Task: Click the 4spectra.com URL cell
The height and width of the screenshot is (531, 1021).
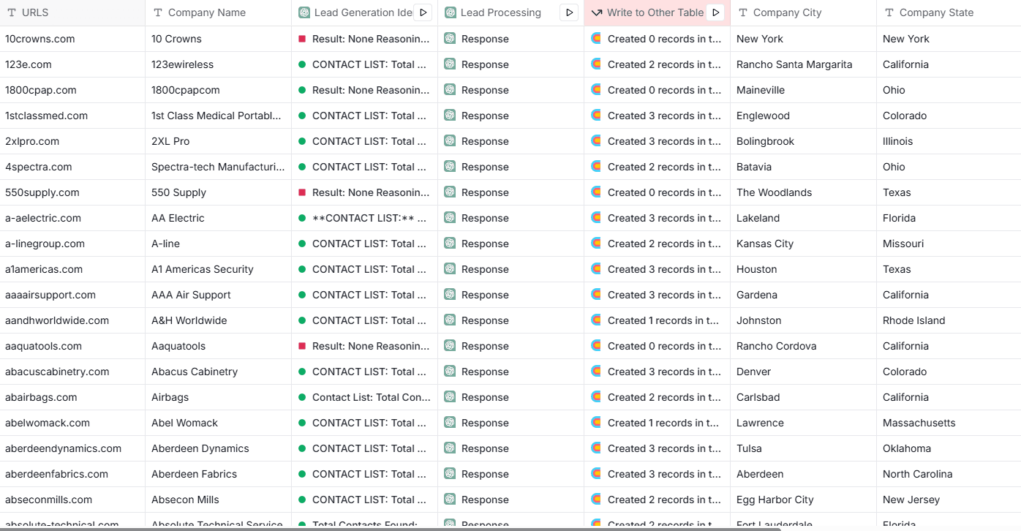Action: 72,167
